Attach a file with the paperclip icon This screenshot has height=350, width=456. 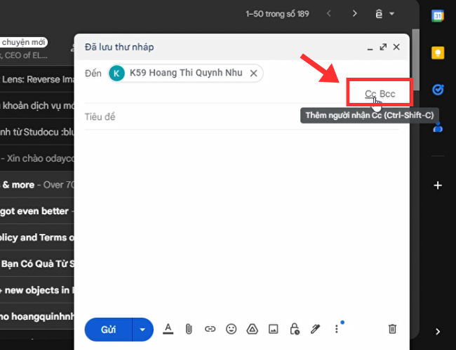pyautogui.click(x=189, y=328)
